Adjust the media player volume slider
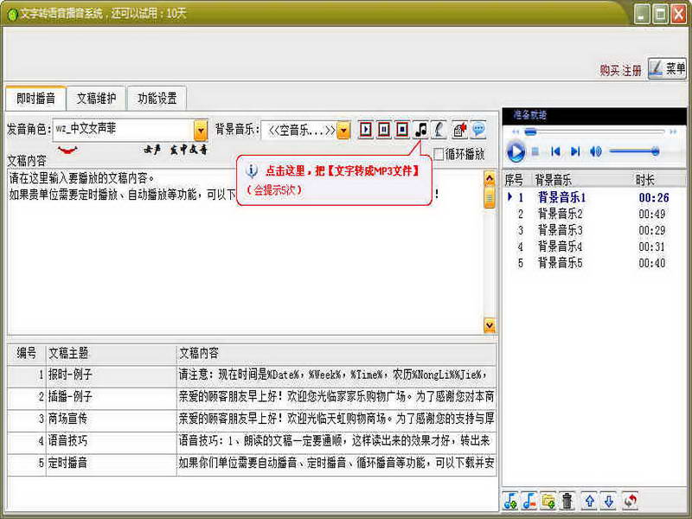Image resolution: width=692 pixels, height=519 pixels. pos(634,152)
